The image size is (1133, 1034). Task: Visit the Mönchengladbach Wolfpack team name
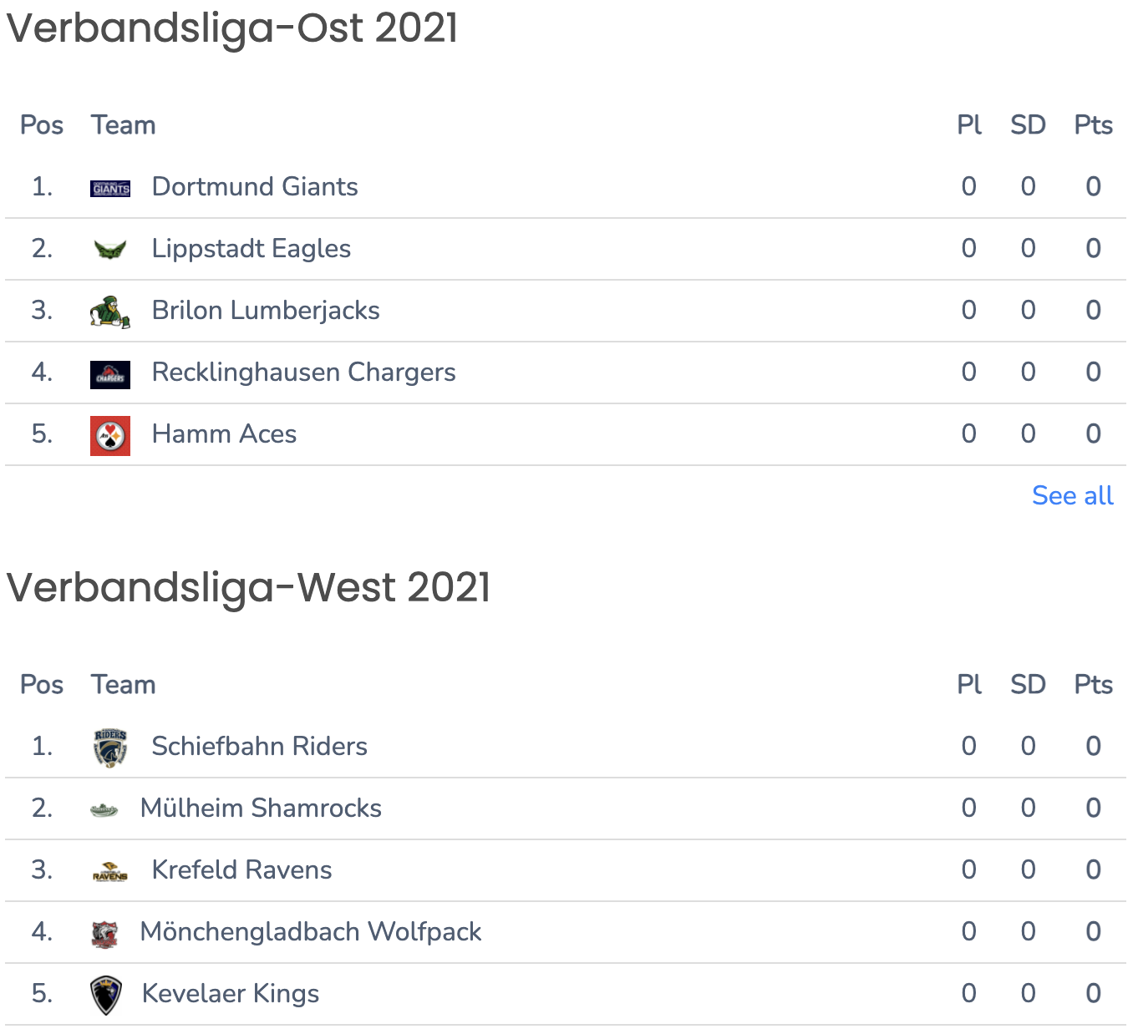point(311,931)
